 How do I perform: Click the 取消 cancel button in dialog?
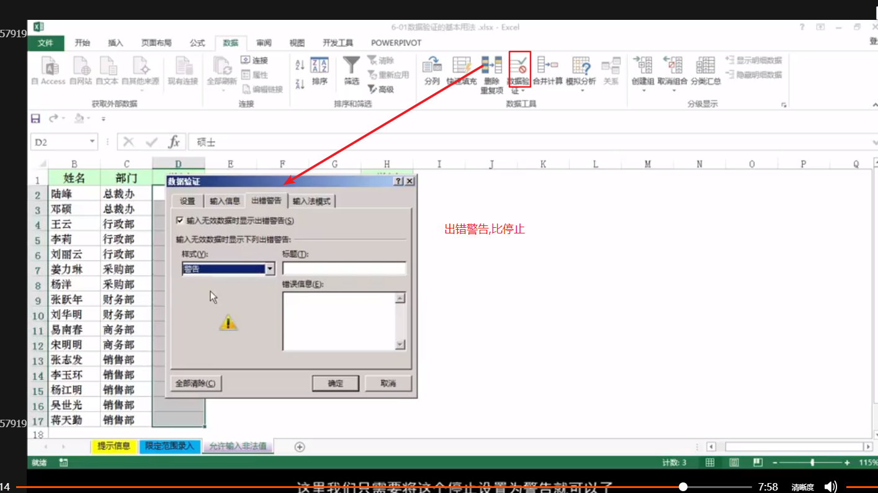388,383
